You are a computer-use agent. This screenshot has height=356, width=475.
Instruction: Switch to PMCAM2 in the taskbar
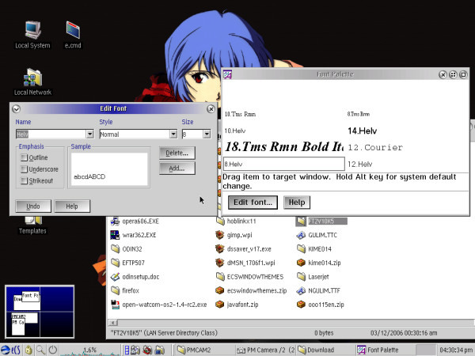(201, 349)
